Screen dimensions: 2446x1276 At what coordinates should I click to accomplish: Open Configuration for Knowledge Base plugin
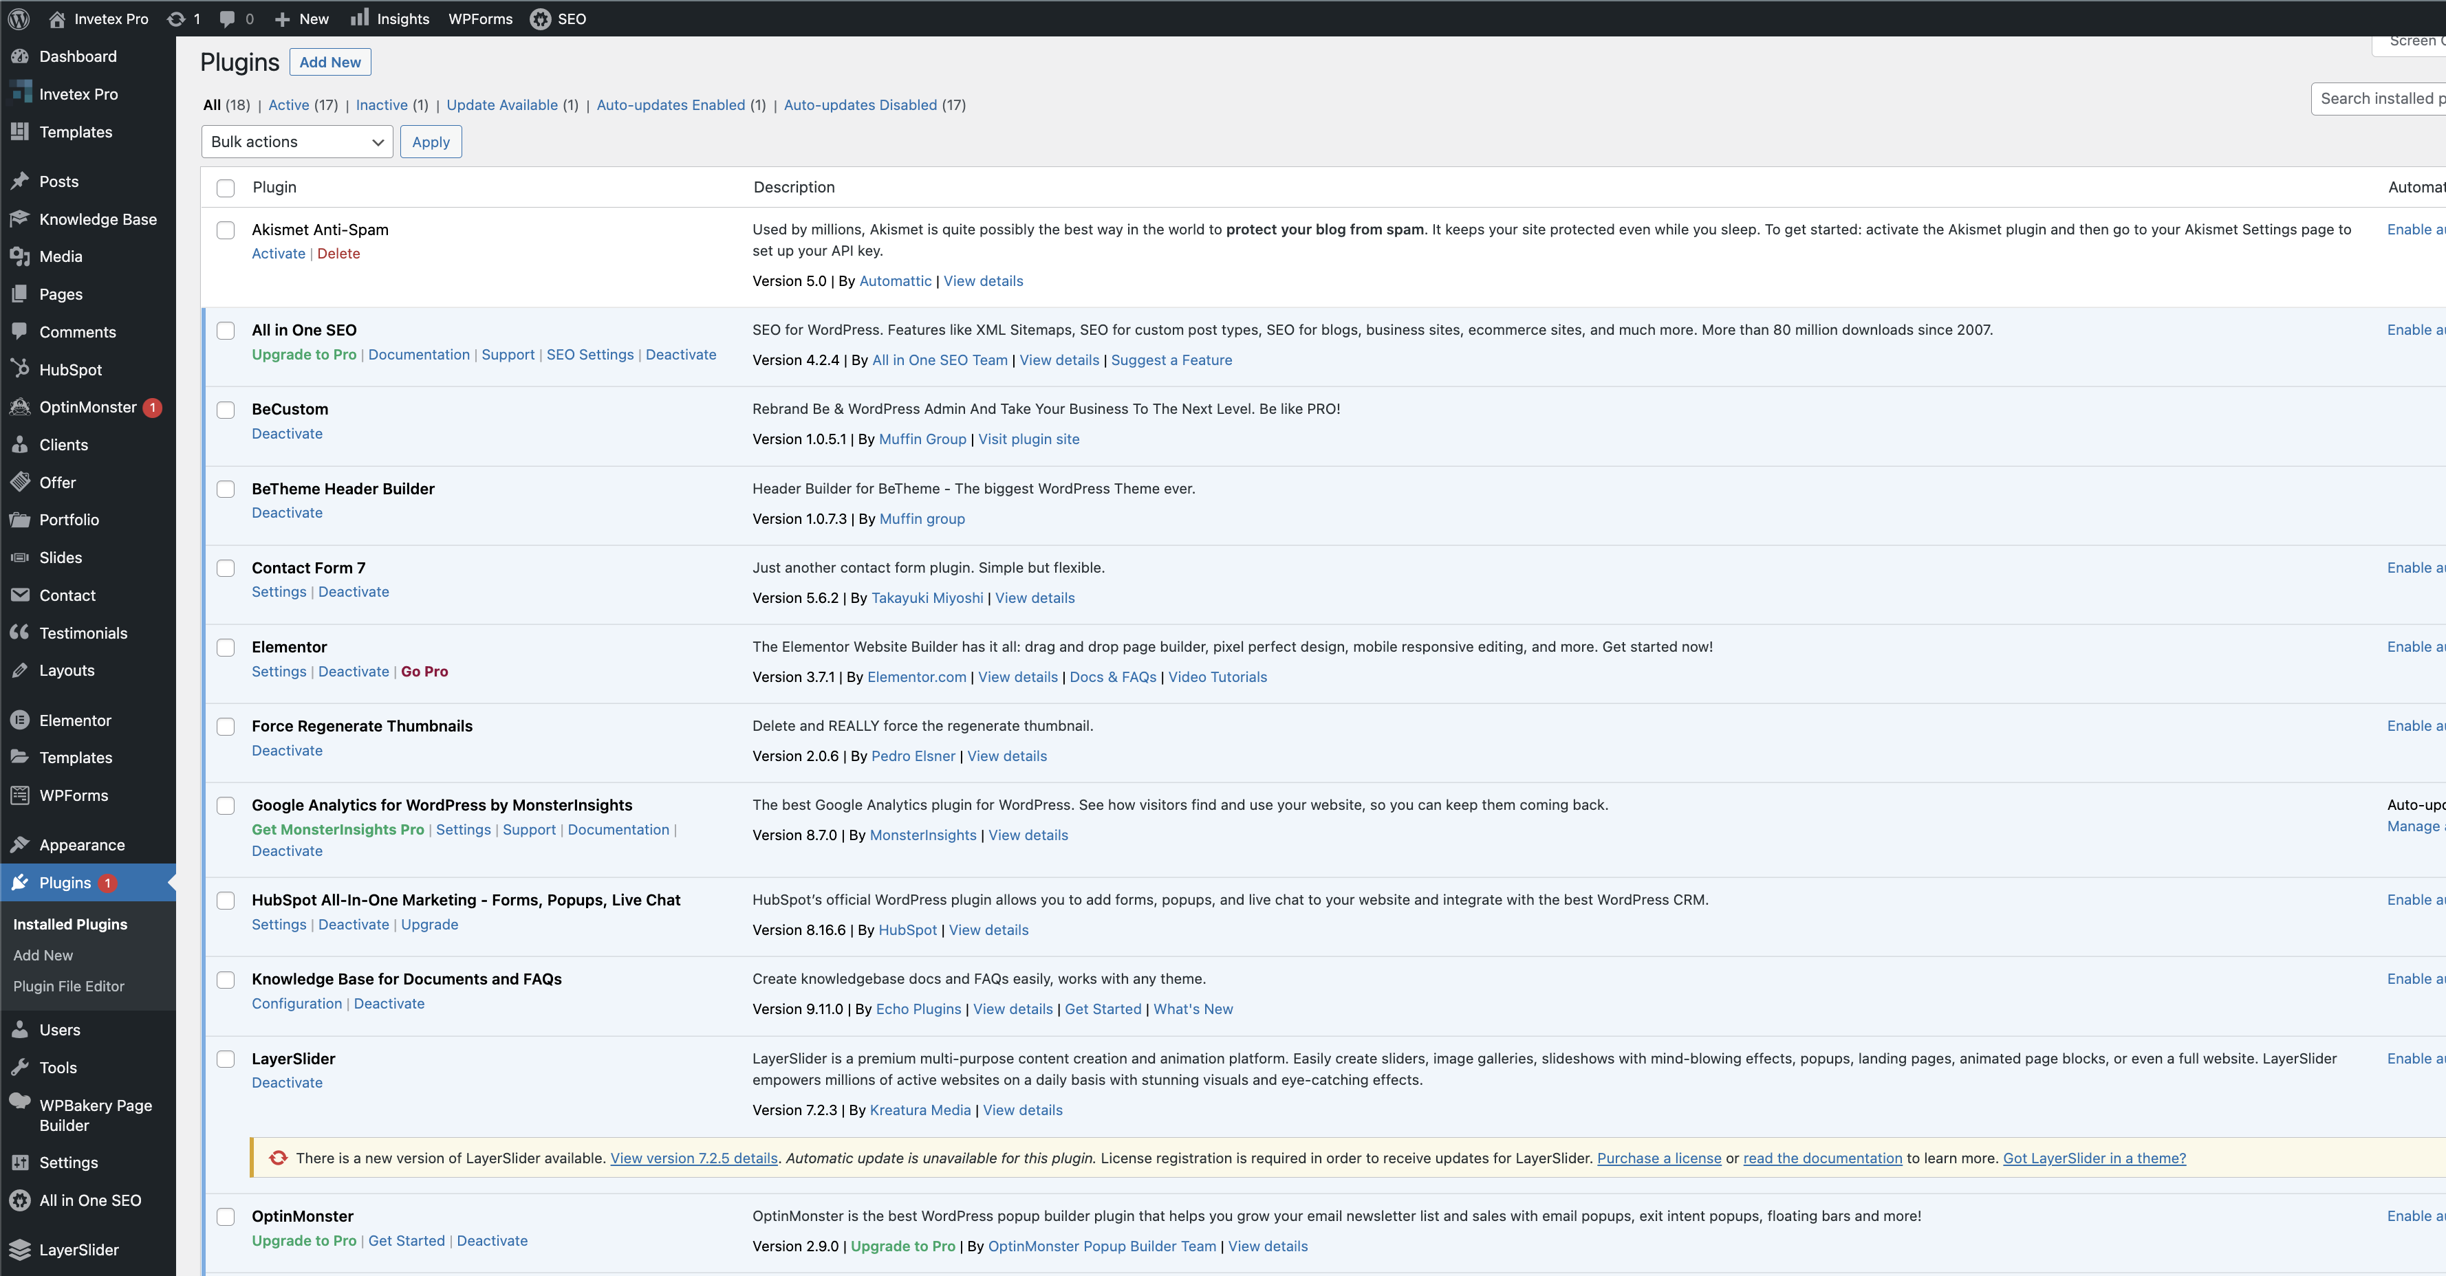296,1003
